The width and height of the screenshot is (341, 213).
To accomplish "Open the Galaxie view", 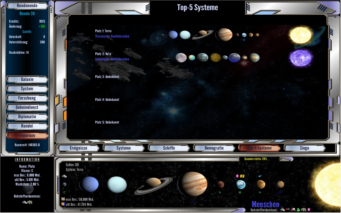I will pyautogui.click(x=27, y=79).
